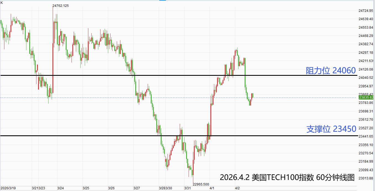Click the 23612.76 price scale value

point(366,119)
